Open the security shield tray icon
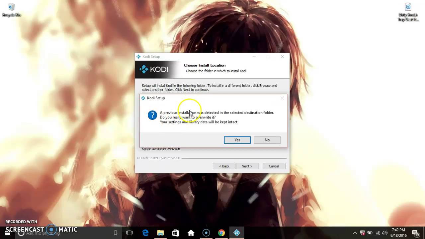 (x=362, y=233)
